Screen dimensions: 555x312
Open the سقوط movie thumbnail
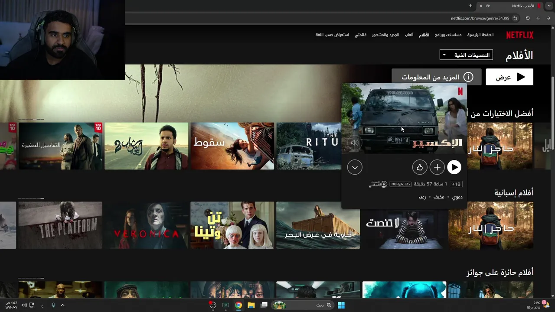point(232,146)
